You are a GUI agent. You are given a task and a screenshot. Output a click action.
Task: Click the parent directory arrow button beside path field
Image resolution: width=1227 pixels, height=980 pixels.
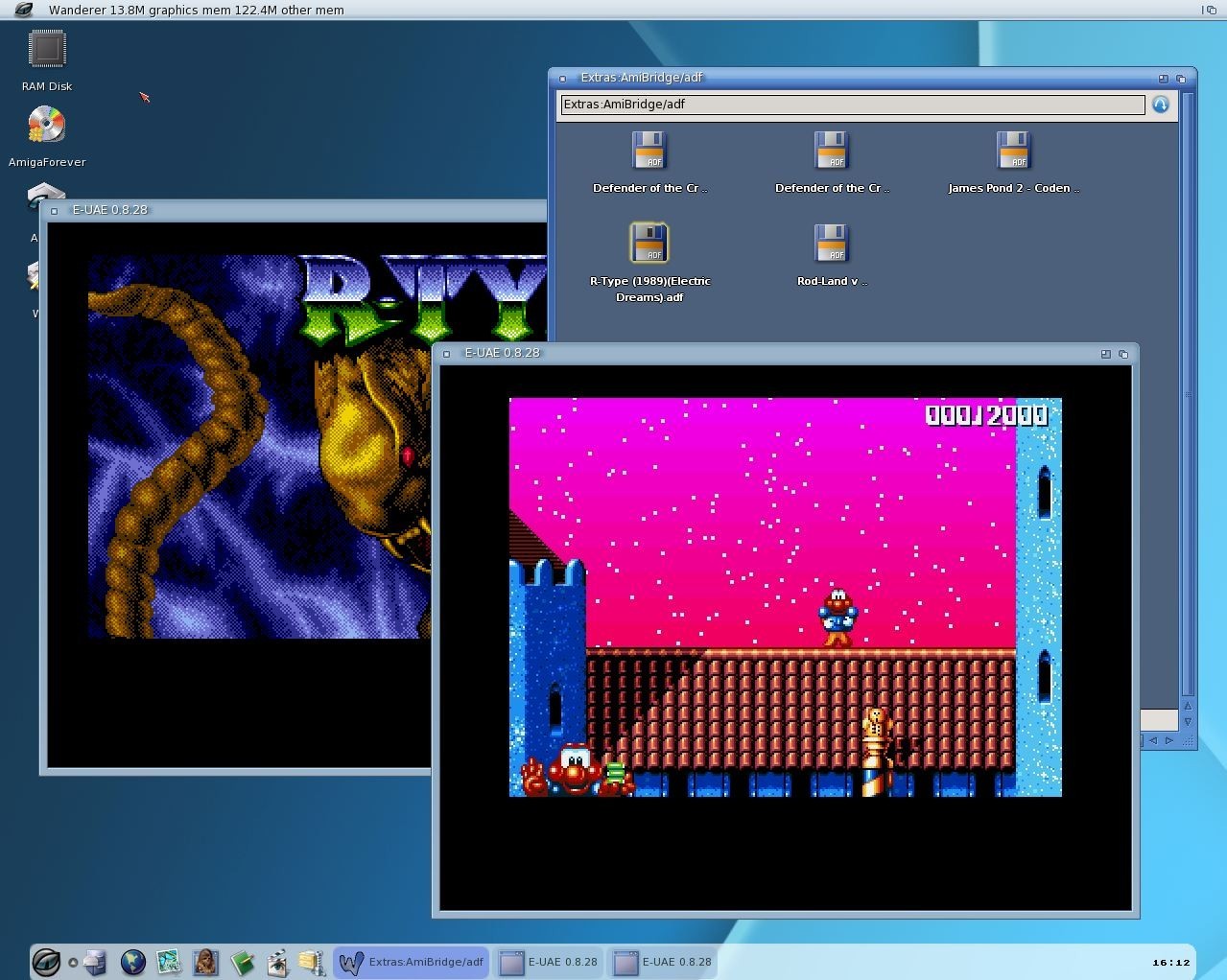pyautogui.click(x=1161, y=105)
